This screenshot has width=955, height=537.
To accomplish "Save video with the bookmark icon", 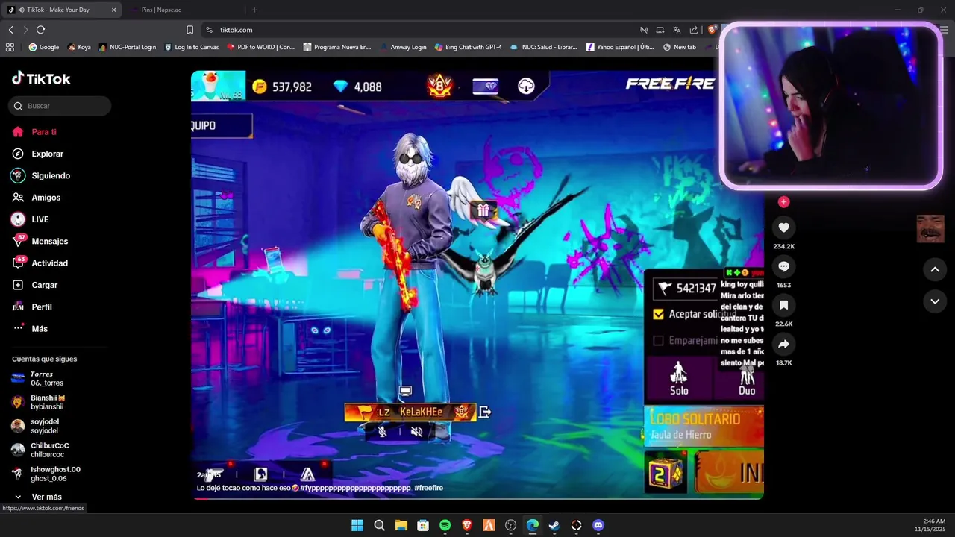I will pyautogui.click(x=783, y=305).
